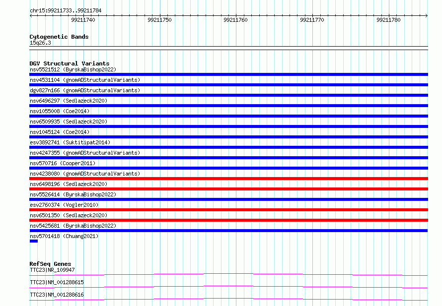Image resolution: width=442 pixels, height=306 pixels.
Task: Click the blue bar for nsv5526414
Action: (x=228, y=199)
